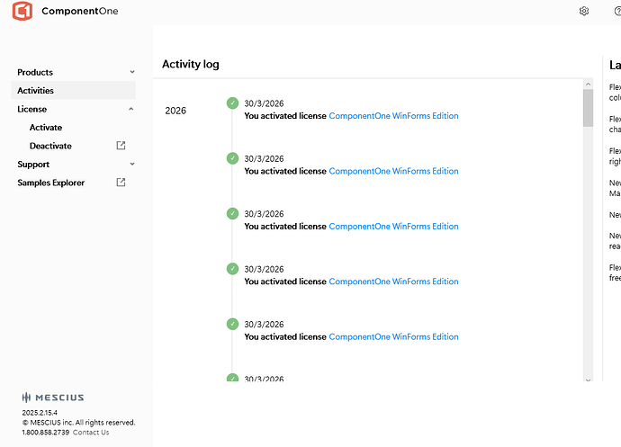Click the MESCIUS logo in the footer

[53, 397]
